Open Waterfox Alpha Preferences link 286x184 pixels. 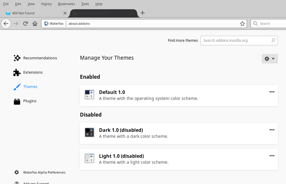44,172
